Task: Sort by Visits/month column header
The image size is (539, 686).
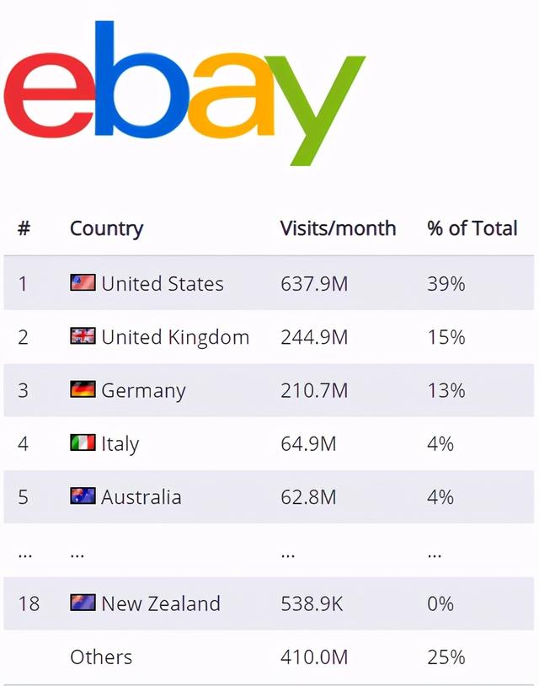Action: click(x=338, y=228)
